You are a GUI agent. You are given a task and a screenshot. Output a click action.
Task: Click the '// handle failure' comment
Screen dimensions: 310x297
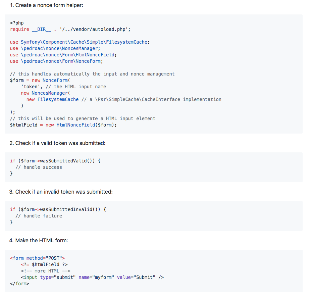click(x=39, y=216)
